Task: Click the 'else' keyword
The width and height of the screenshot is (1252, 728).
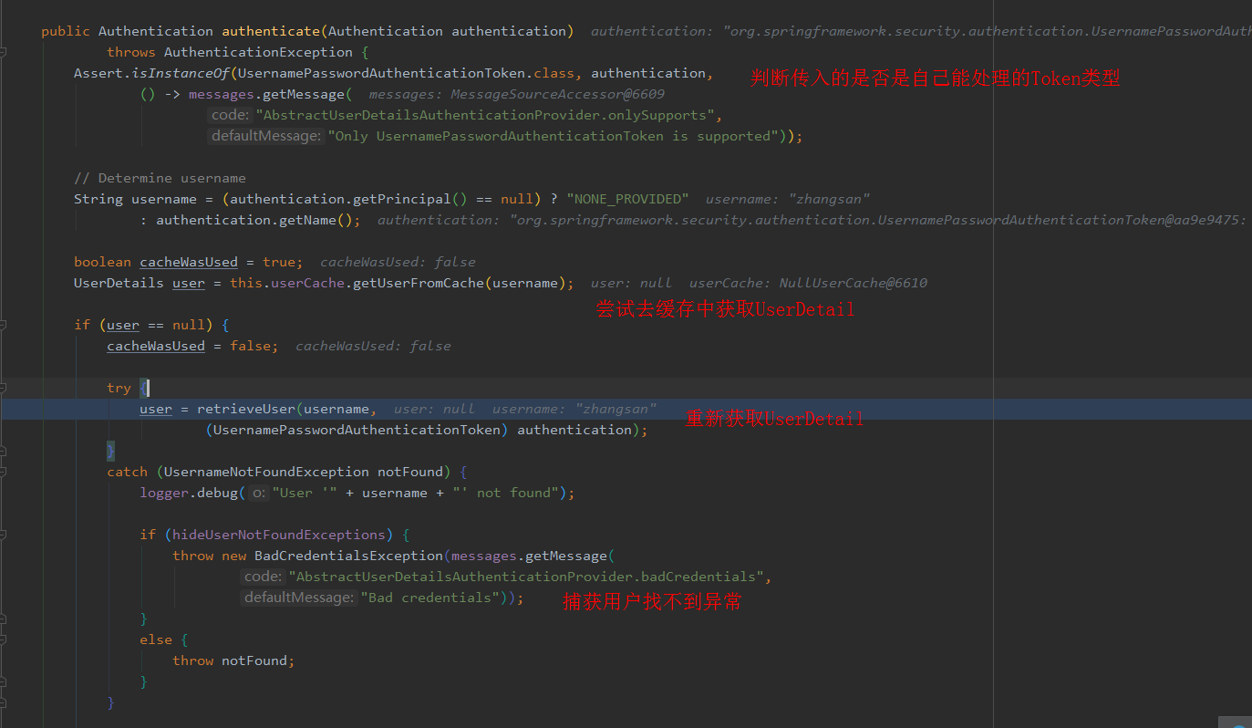Action: pos(156,640)
